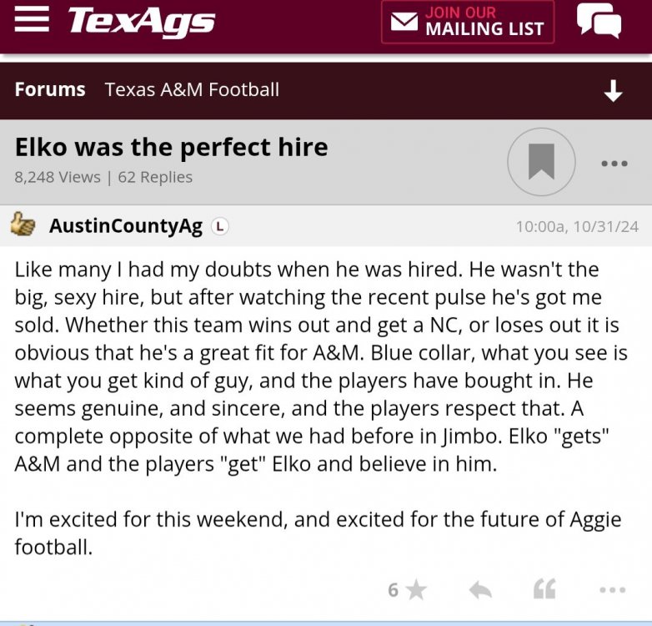Open the hamburger navigation menu
Screen dimensions: 652x626
coord(32,20)
